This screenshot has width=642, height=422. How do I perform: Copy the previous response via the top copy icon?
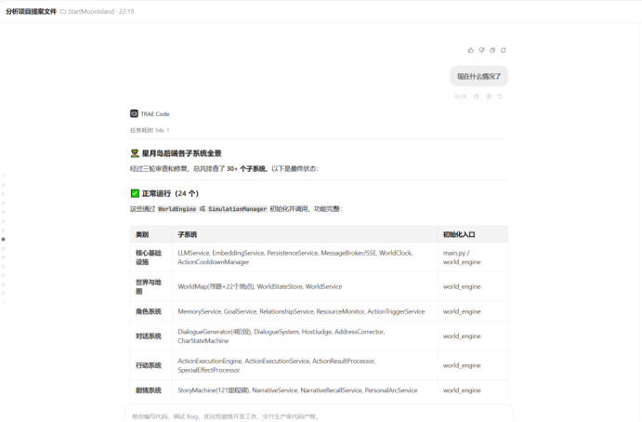(x=492, y=50)
